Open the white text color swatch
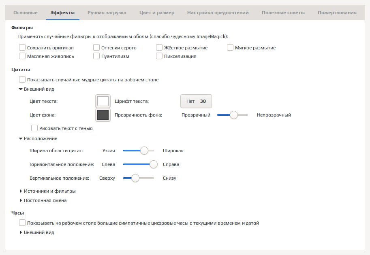 tap(103, 101)
